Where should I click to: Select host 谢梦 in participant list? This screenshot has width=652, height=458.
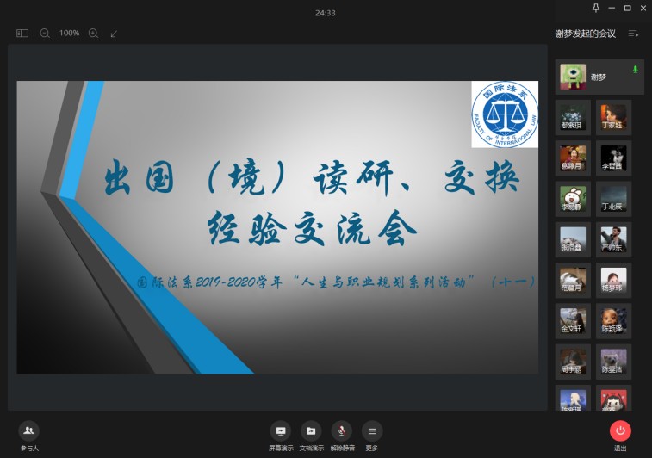(x=599, y=77)
